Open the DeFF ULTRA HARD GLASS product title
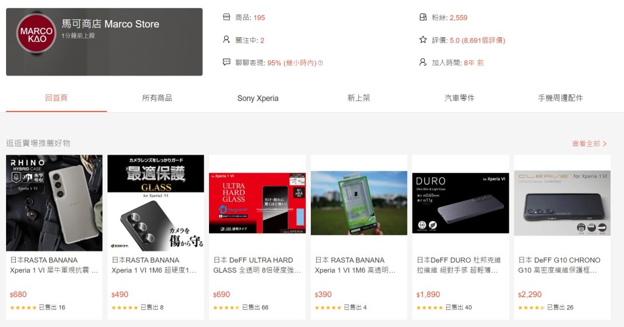The image size is (624, 327). click(x=257, y=265)
